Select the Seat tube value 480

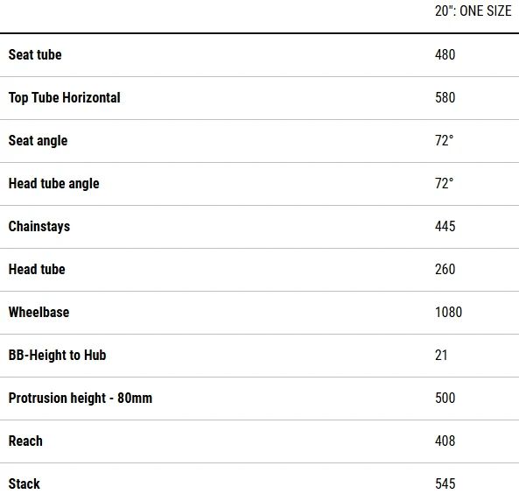point(445,54)
